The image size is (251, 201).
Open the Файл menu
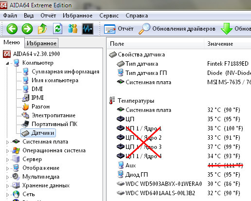pyautogui.click(x=10, y=16)
